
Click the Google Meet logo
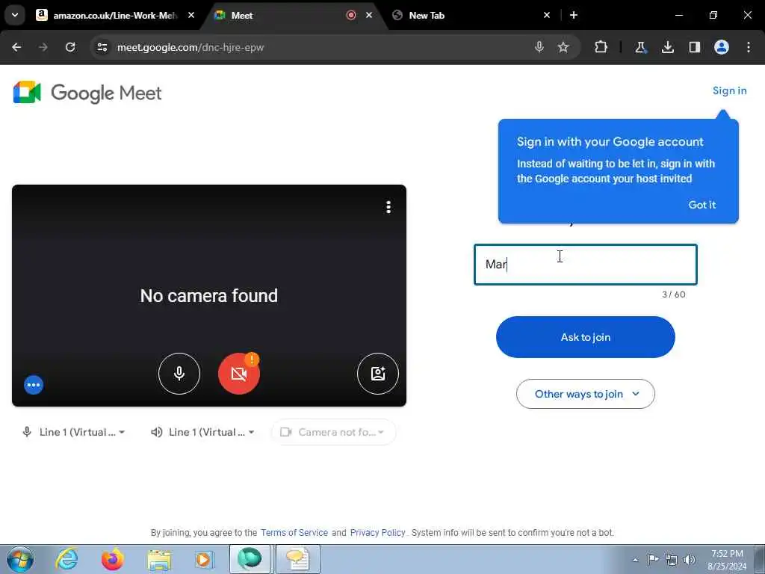coord(87,93)
